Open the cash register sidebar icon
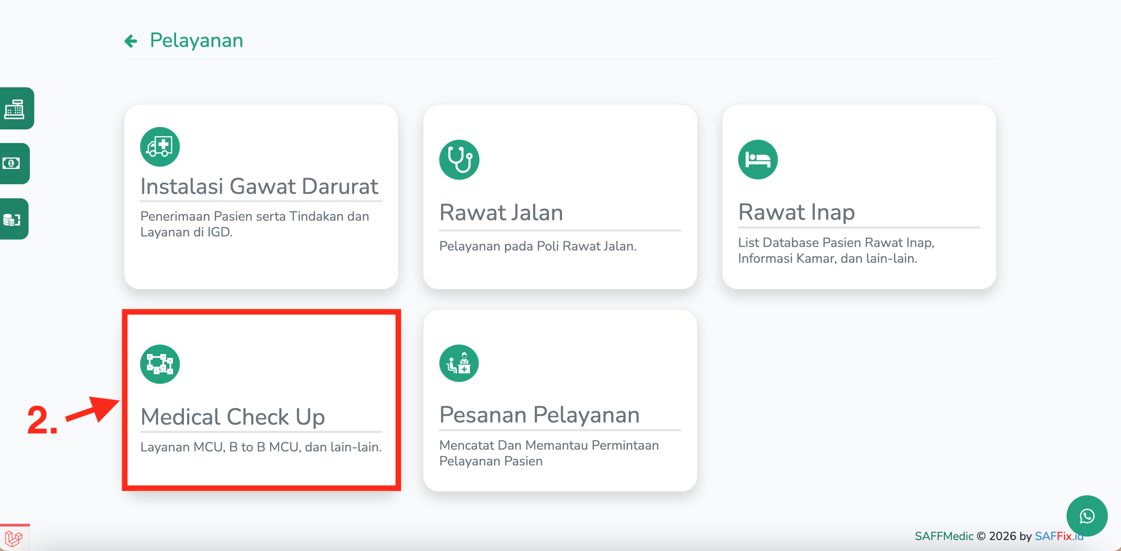 coord(14,109)
